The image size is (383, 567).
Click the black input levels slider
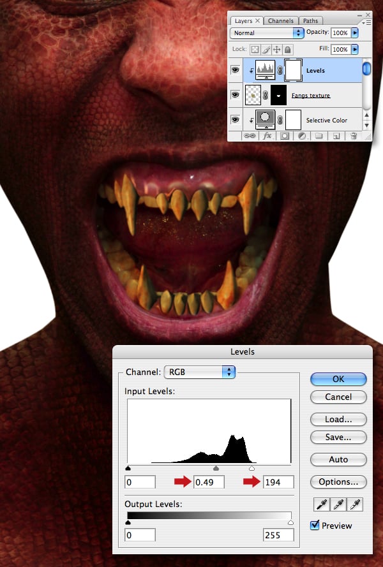[128, 468]
